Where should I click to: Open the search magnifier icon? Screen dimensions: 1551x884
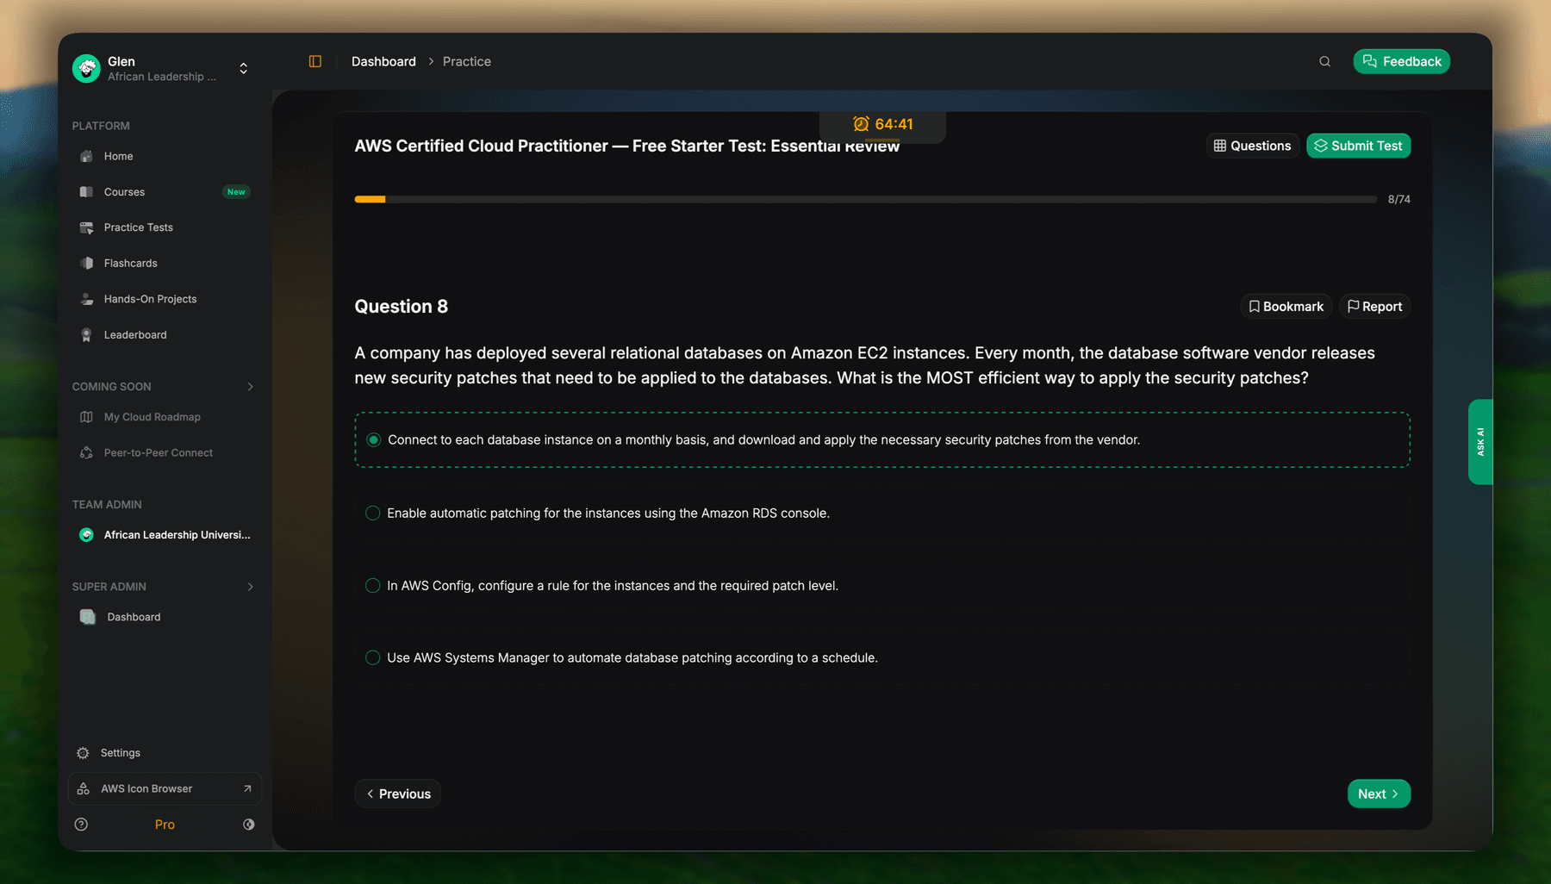(1324, 61)
